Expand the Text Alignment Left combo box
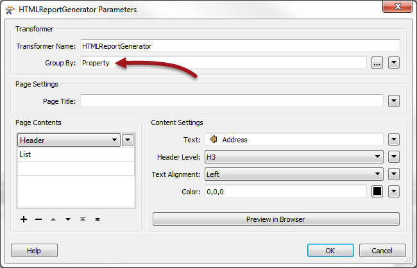417x268 pixels. (x=294, y=174)
